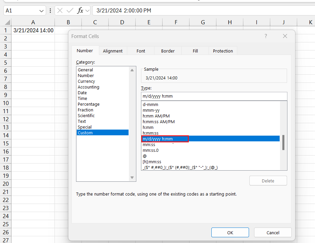Pick the Percentage category

(x=103, y=104)
